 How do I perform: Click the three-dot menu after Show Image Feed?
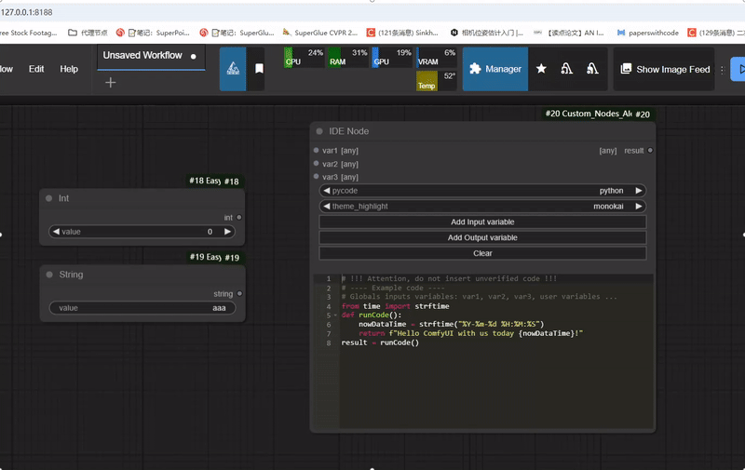tap(721, 69)
